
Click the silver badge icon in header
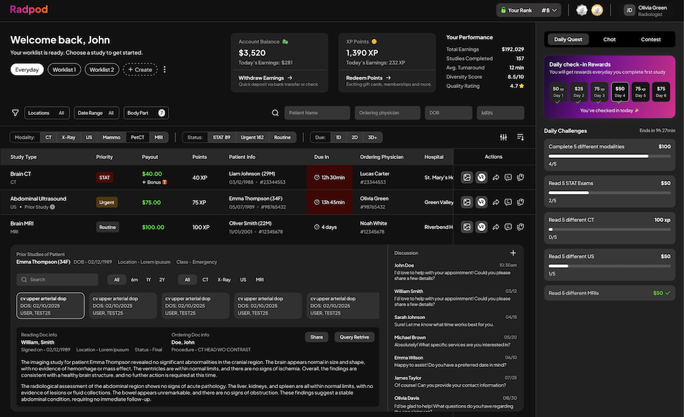[582, 10]
